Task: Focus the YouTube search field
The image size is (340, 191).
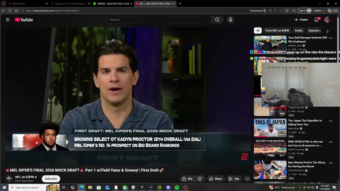Action: click(x=159, y=20)
